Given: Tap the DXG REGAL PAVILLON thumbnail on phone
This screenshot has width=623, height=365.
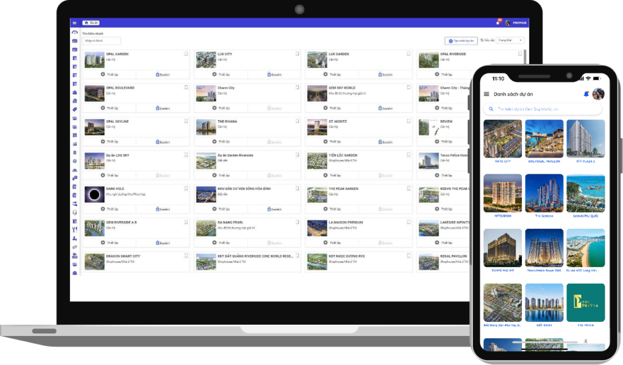Looking at the screenshot, I should [544, 139].
